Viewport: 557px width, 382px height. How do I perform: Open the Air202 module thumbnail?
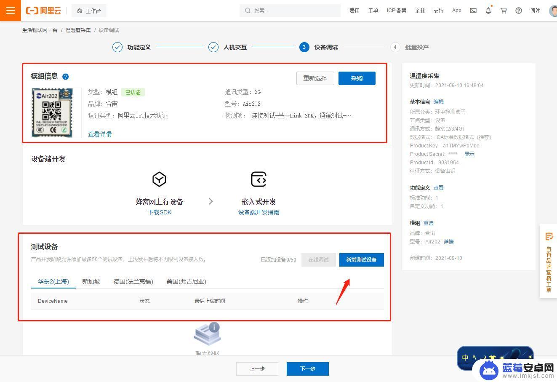56,112
